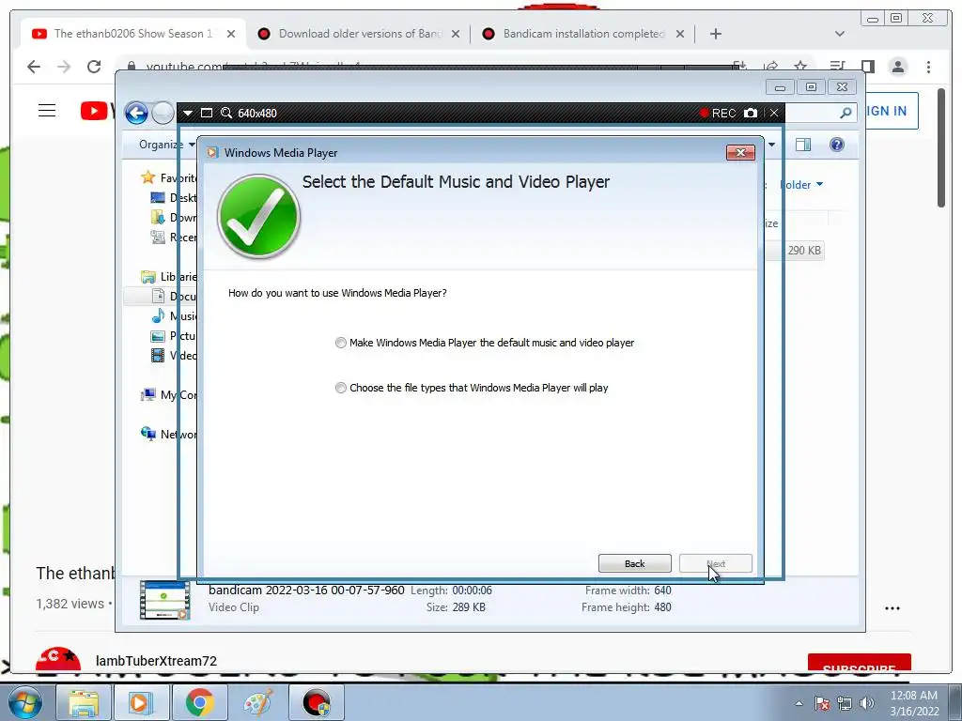Reload the page in Chrome
The image size is (962, 721).
(94, 67)
